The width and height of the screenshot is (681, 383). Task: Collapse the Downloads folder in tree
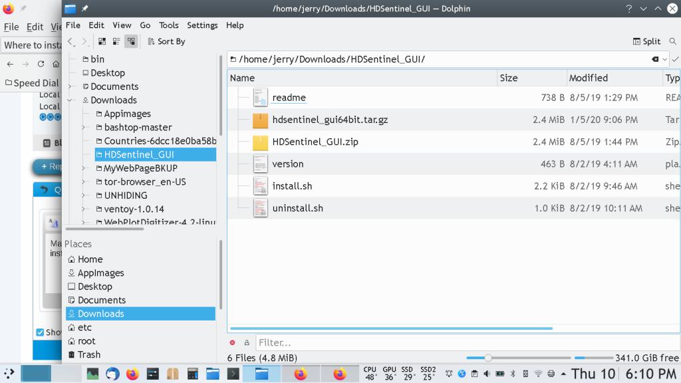pos(70,100)
